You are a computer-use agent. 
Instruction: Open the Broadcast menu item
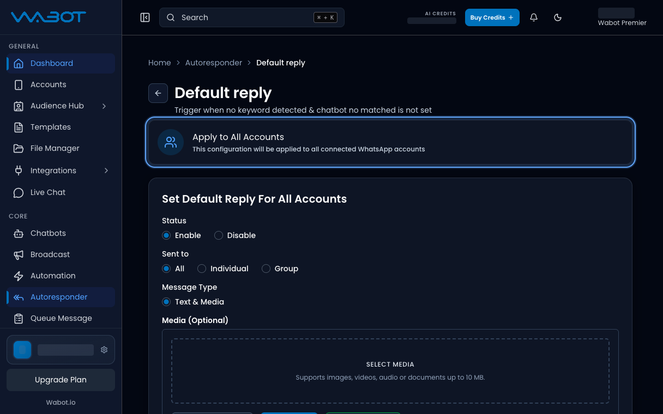pyautogui.click(x=61, y=254)
